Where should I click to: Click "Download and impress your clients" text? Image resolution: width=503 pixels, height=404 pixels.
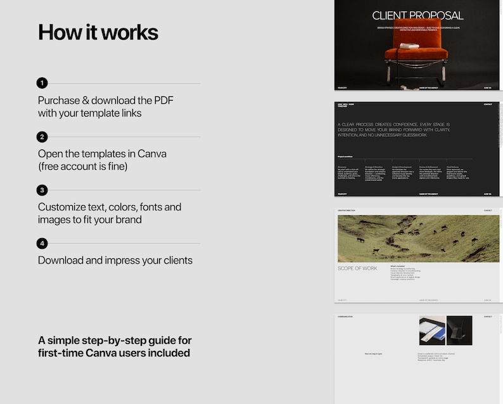click(115, 260)
